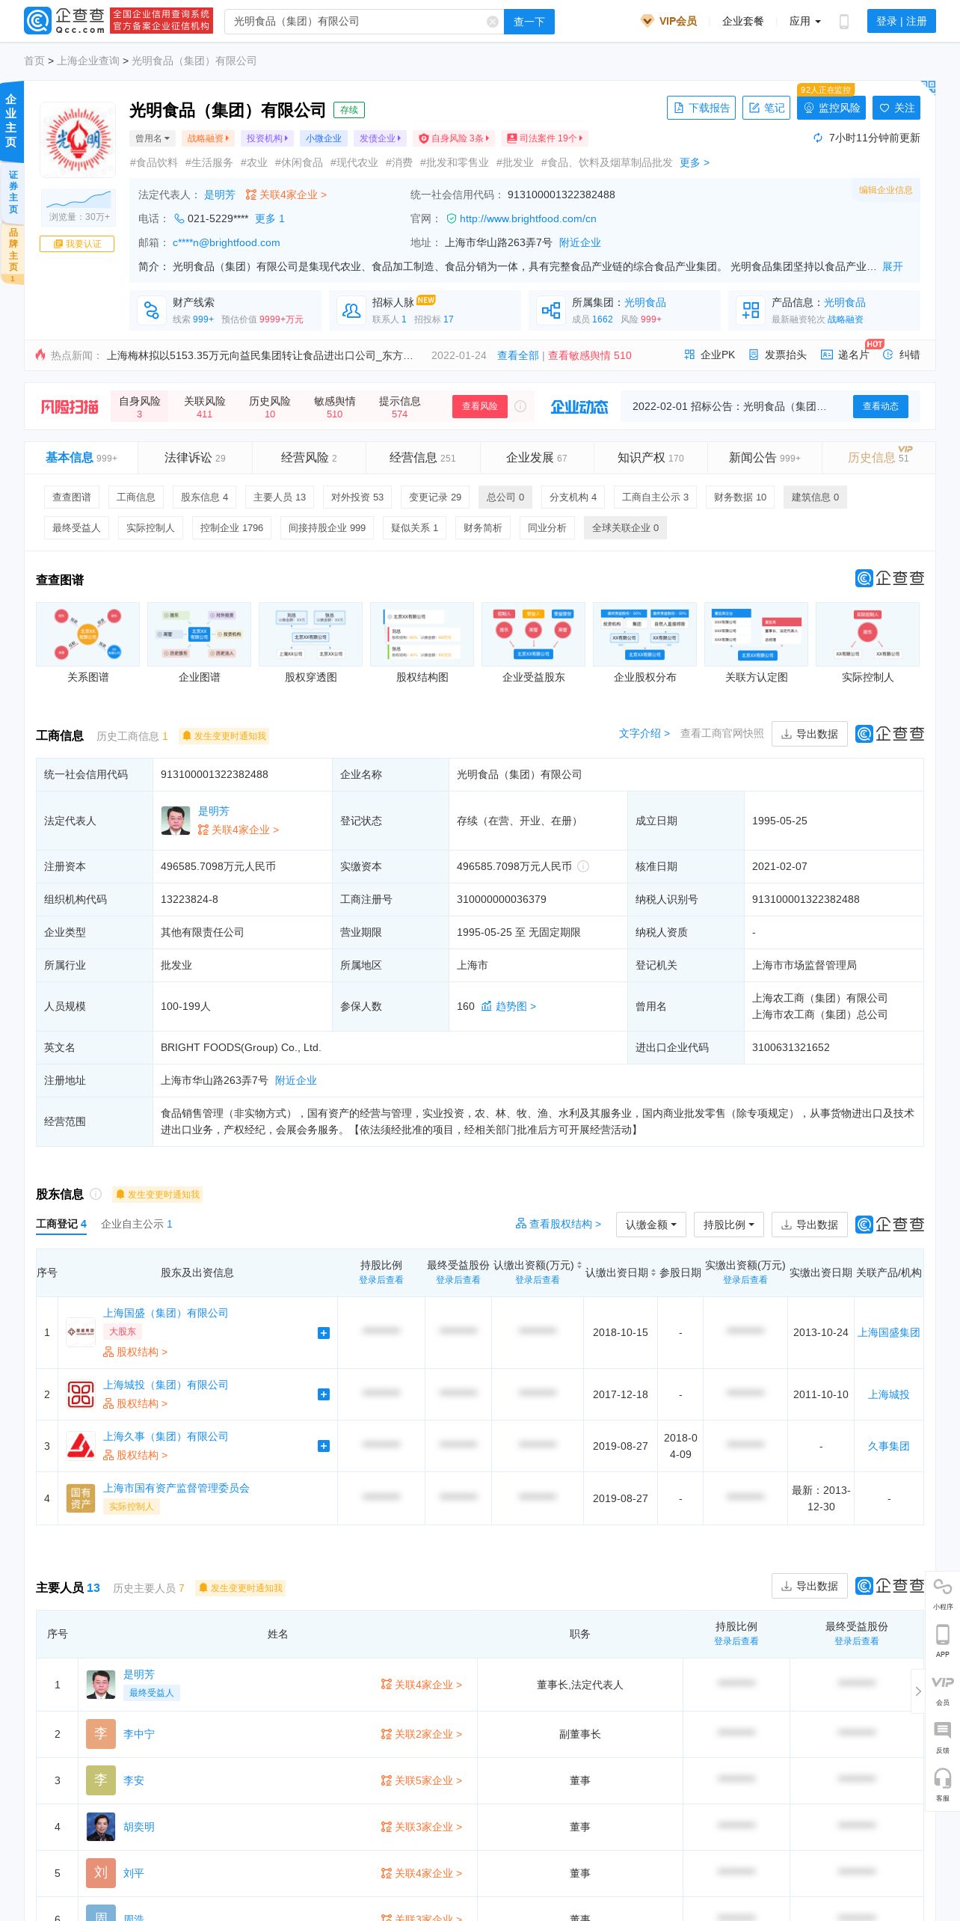Click info icon beside 股东信息 heading

(96, 1194)
